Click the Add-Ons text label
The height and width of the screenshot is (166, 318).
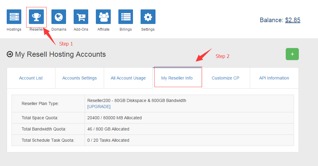pyautogui.click(x=81, y=29)
